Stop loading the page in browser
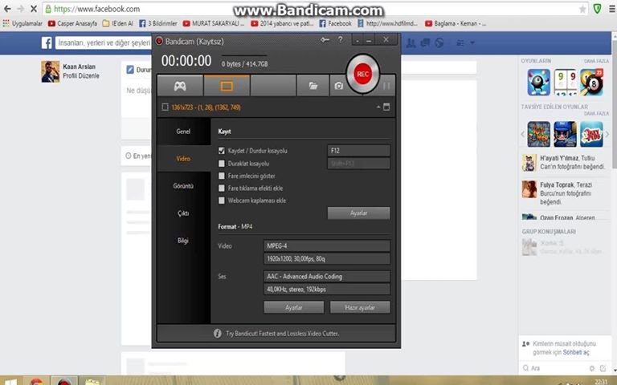Screen dimensions: 617x385 34,9
